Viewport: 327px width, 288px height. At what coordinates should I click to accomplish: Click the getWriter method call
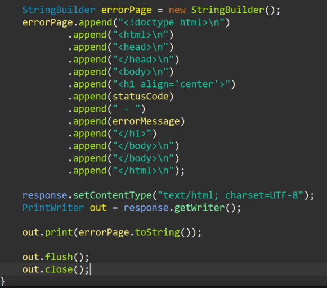pos(200,208)
